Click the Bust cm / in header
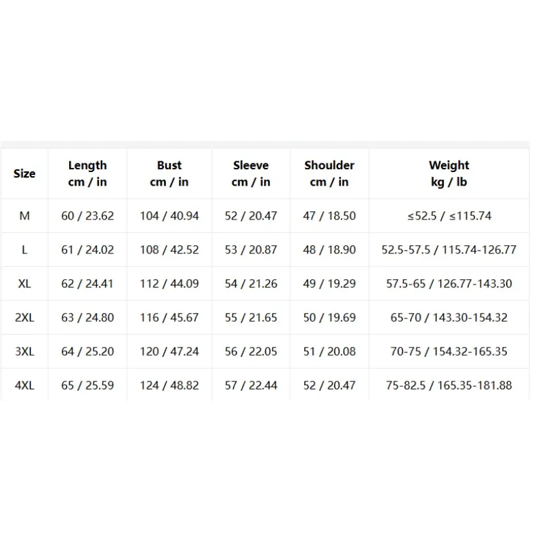Image resolution: width=542 pixels, height=542 pixels. coord(169,173)
